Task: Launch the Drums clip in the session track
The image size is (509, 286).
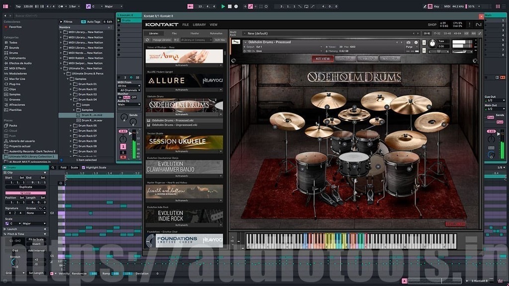Action: (119, 20)
